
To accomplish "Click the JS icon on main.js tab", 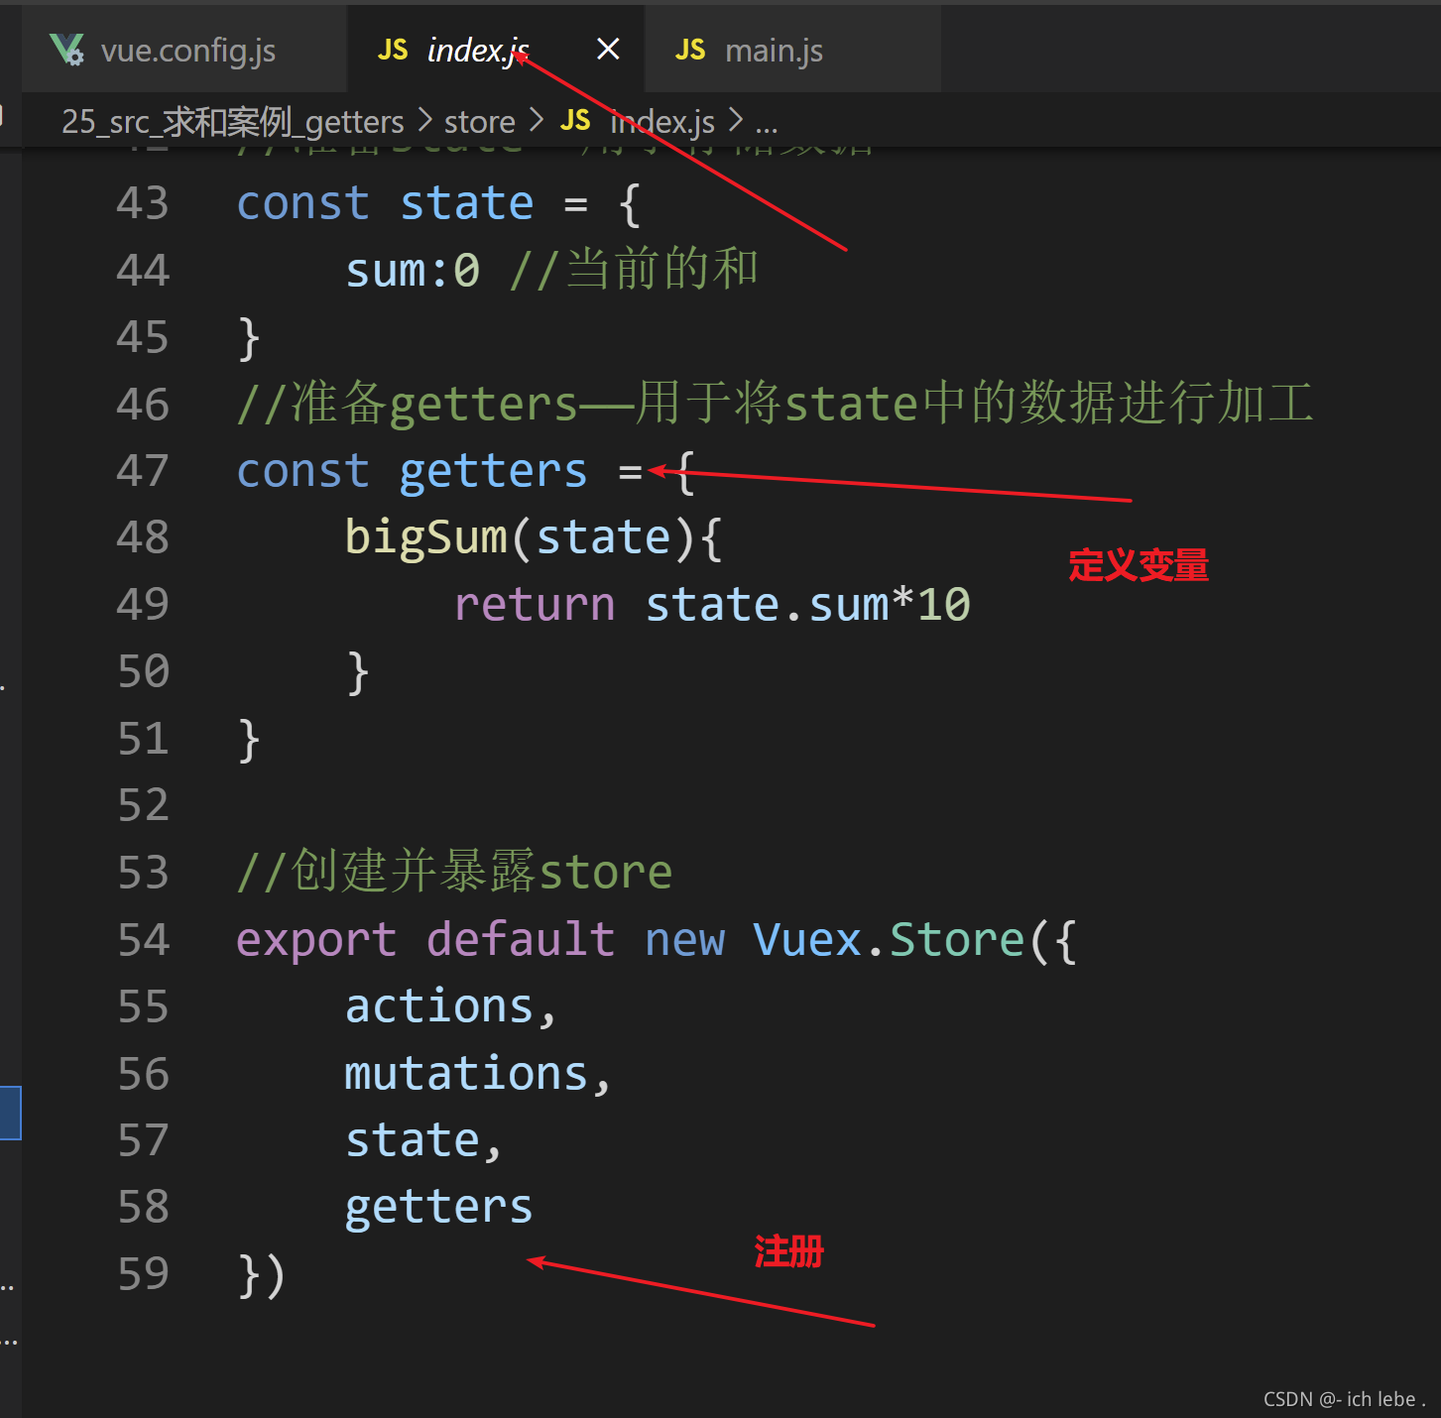I will [690, 50].
